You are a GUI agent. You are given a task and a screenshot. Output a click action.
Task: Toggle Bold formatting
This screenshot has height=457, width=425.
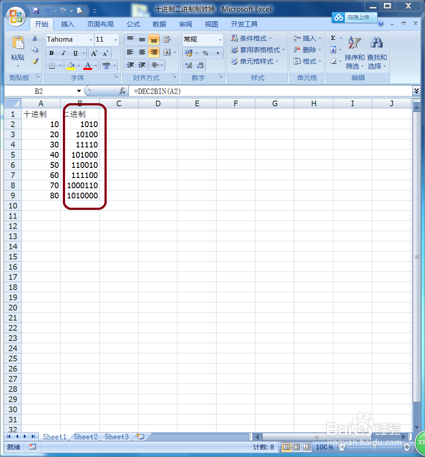pos(51,53)
